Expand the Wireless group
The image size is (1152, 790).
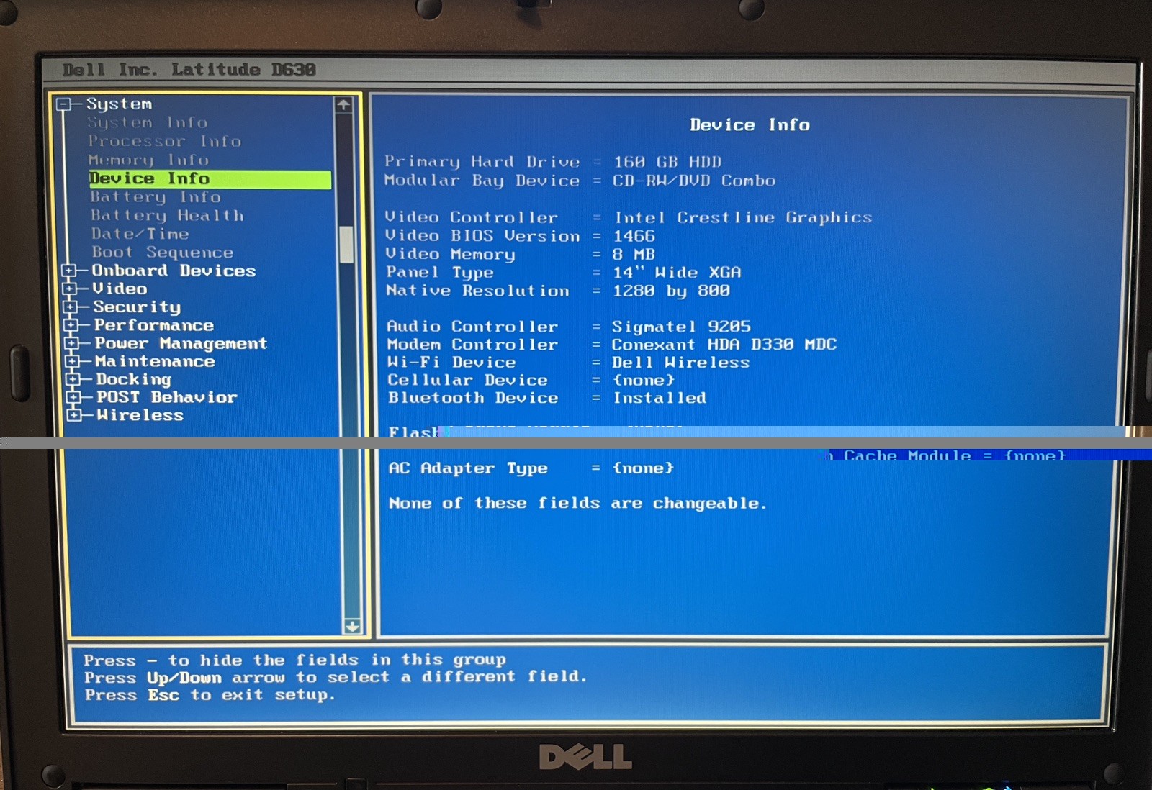click(x=73, y=415)
